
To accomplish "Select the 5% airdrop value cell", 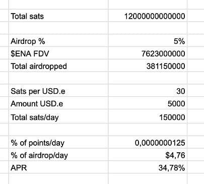I will click(148, 40).
